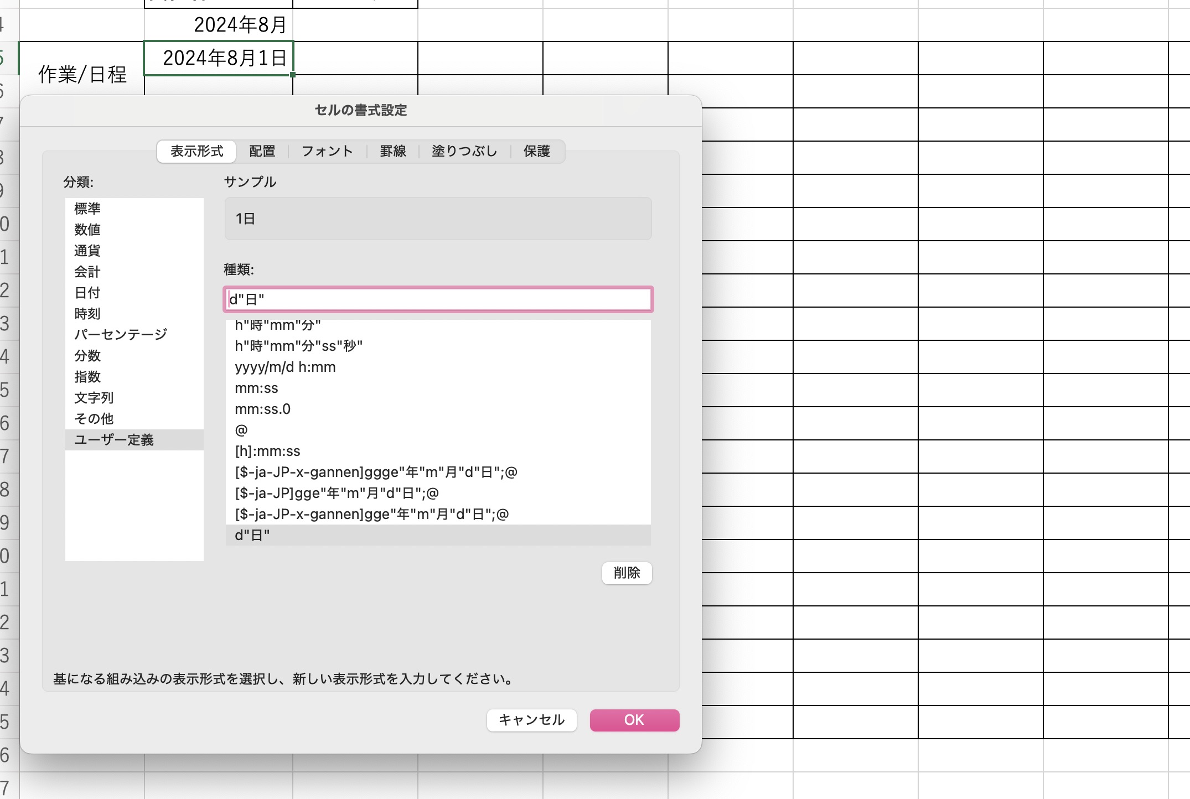The image size is (1190, 799).
Task: Switch to the 配置 tab
Action: pyautogui.click(x=262, y=151)
